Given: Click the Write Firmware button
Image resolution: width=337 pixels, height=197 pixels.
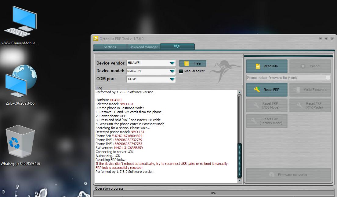Looking at the screenshot, I should coord(310,90).
